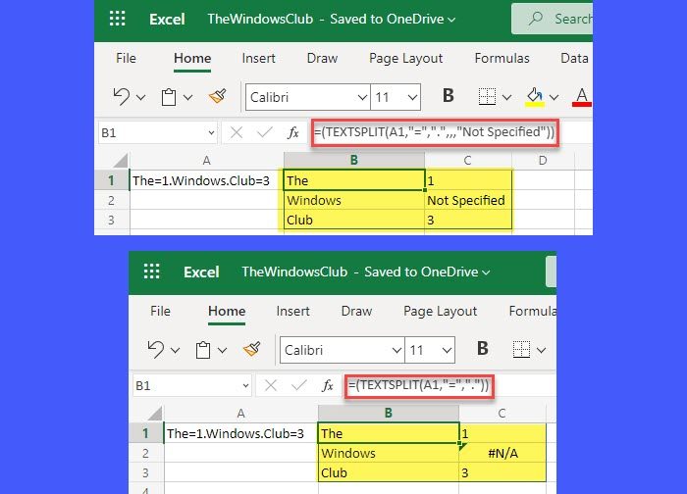Click Borders icon in top window

(487, 97)
